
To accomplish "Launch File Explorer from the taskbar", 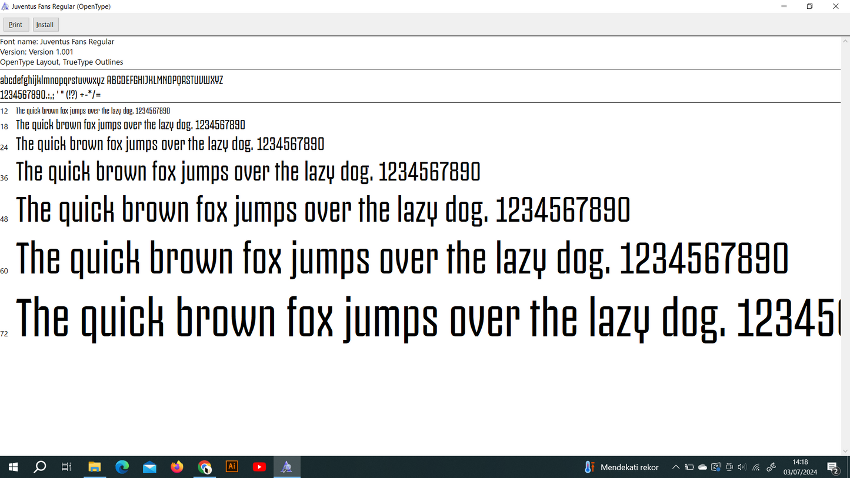I will [94, 467].
